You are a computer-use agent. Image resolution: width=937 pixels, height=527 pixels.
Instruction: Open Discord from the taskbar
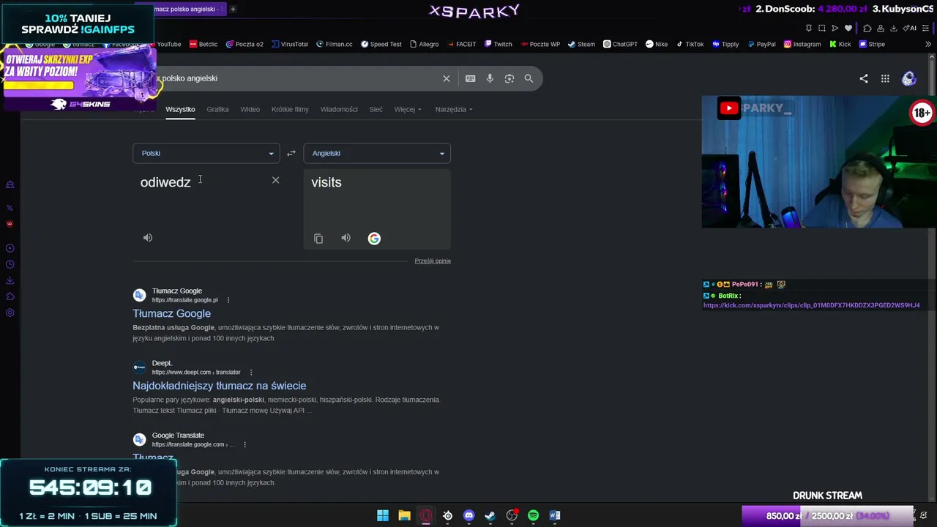[x=469, y=516]
